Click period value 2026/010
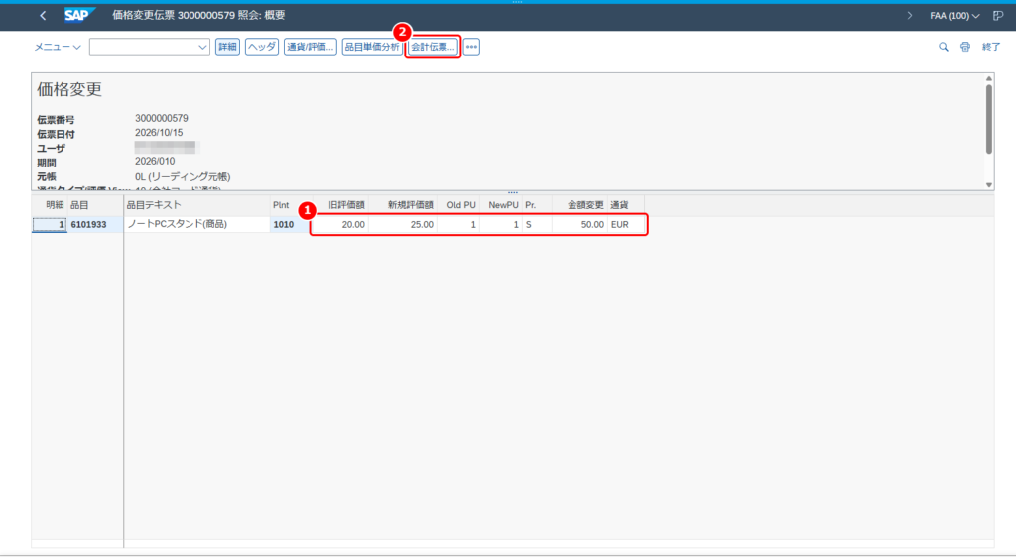 [155, 162]
